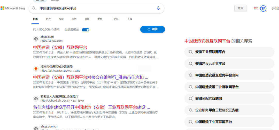This screenshot has height=130, width=279.
Task: Click the ahjzy.com.cn globe favicon
Action: 36,128
